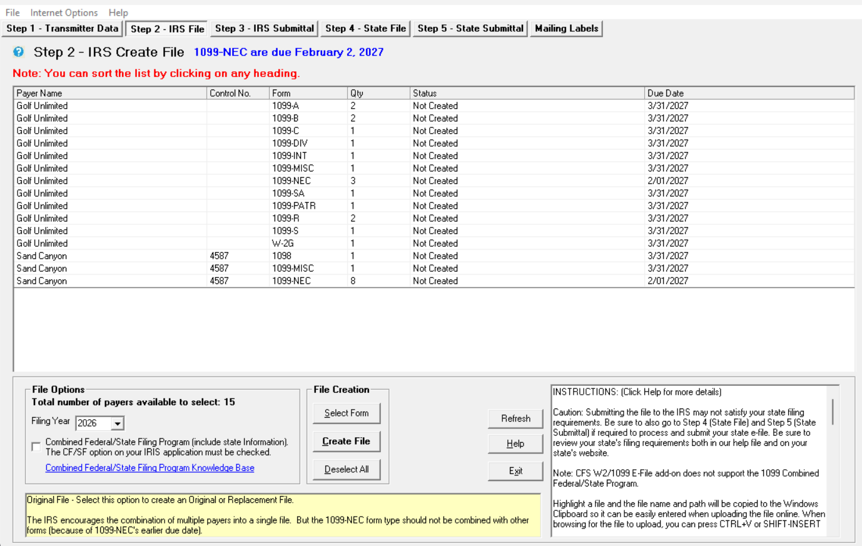The width and height of the screenshot is (862, 546).
Task: Open the Mailing Labels tab
Action: 567,28
